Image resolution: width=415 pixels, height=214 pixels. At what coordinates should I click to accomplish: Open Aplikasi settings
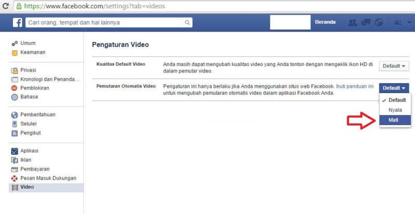point(30,151)
